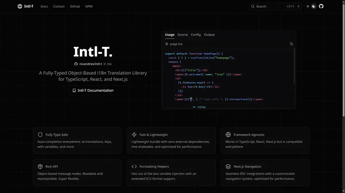This screenshot has width=345, height=193.
Task: Click the Intl-T globe logo icon
Action: click(x=20, y=6)
